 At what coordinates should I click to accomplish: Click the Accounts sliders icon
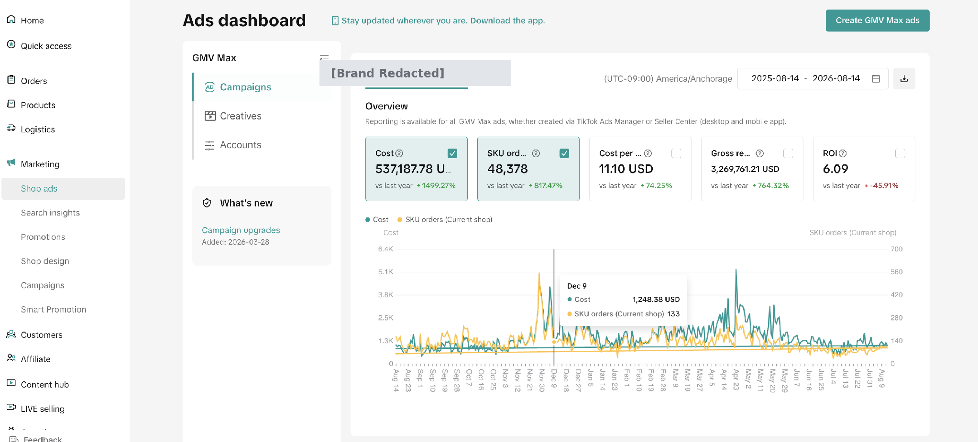tap(209, 145)
